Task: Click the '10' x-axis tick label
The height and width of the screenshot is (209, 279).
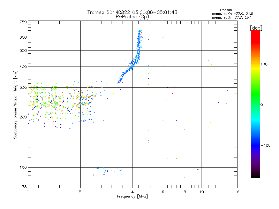Action: tap(202, 192)
